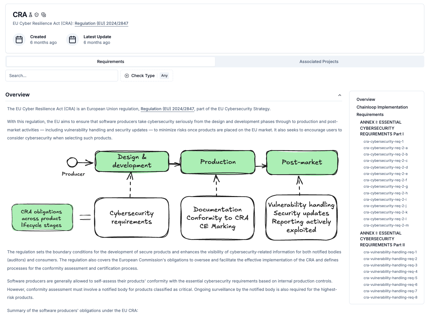
Task: Click the copy/duplicate icon beside CRA heading
Action: click(x=44, y=15)
